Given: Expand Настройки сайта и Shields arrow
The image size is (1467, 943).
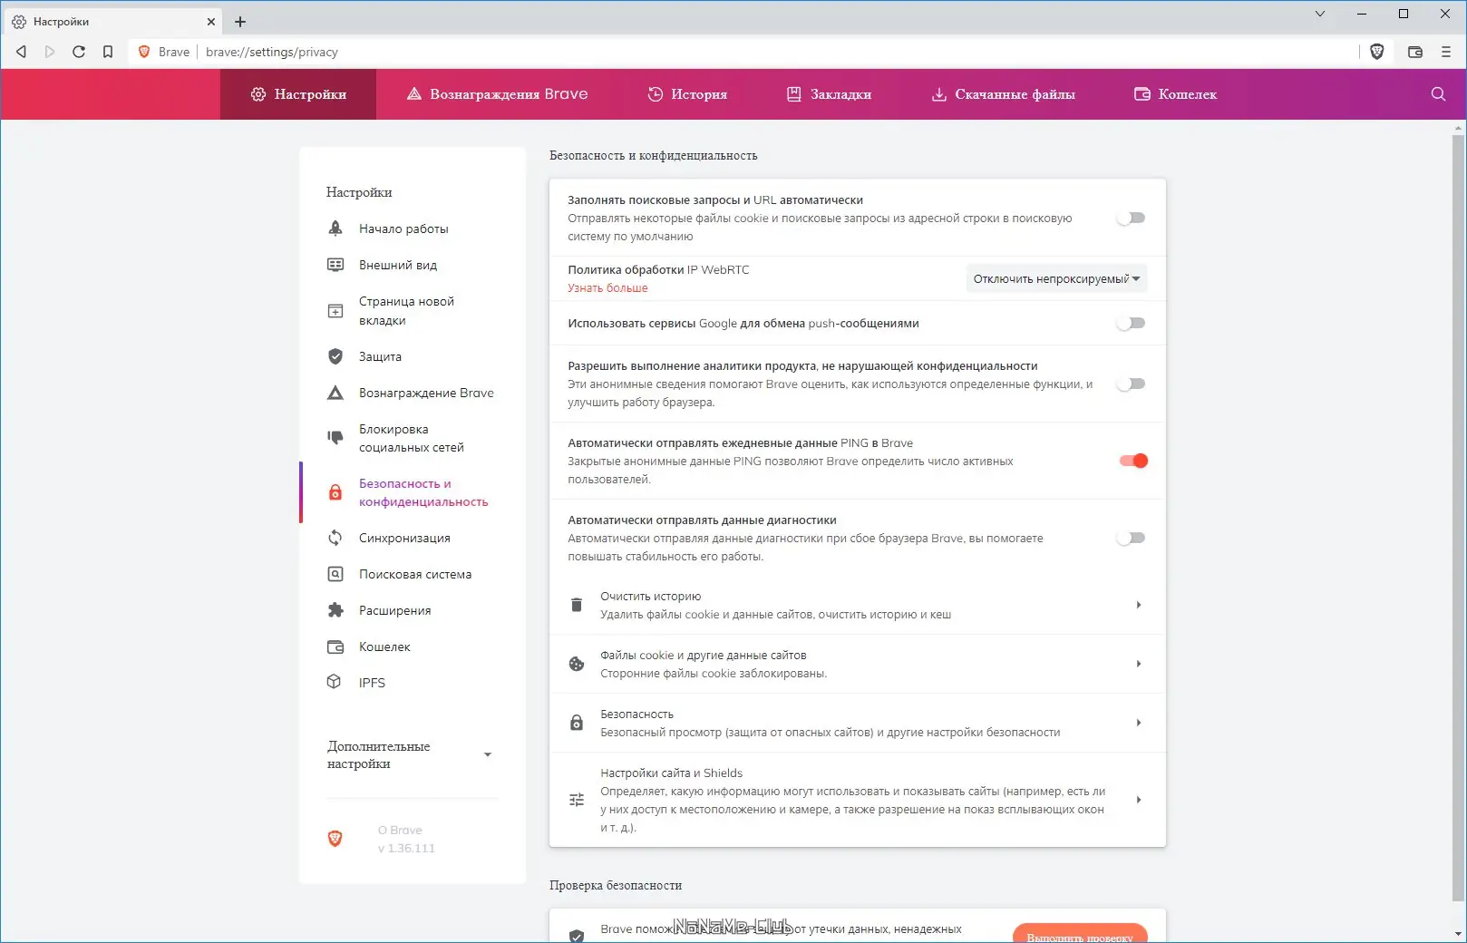Looking at the screenshot, I should [1139, 800].
